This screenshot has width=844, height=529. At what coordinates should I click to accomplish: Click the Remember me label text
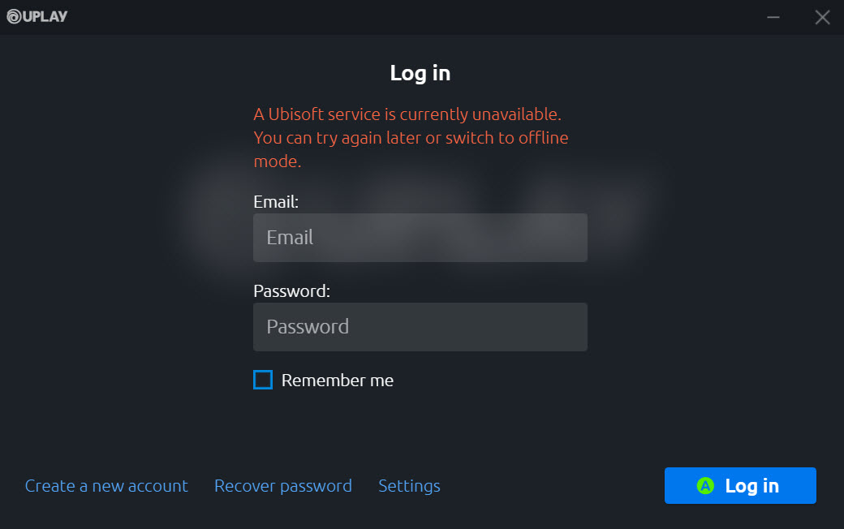point(337,381)
